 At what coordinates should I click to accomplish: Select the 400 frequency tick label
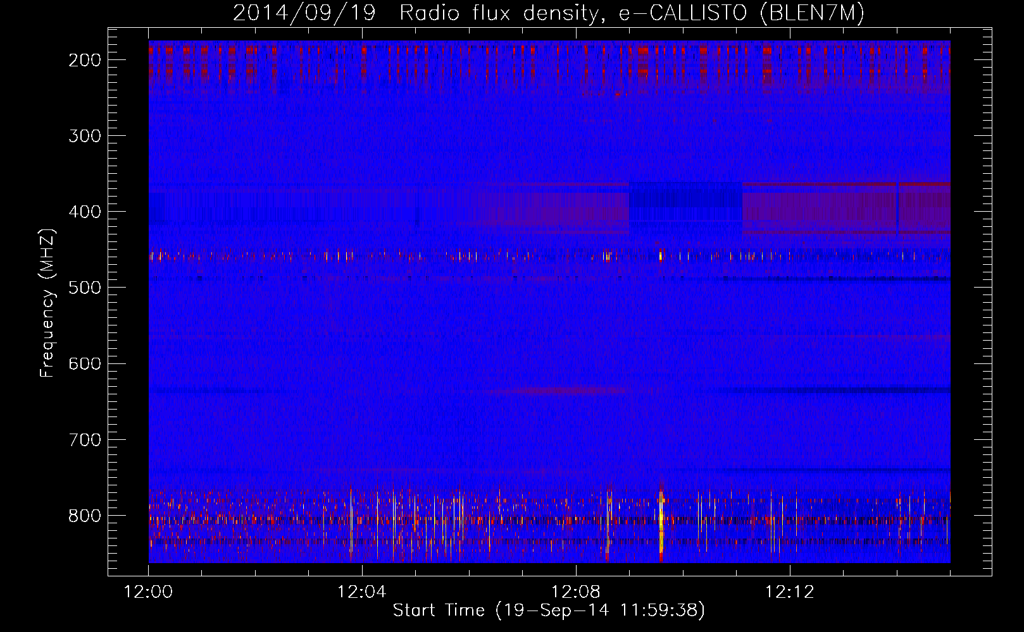[84, 212]
